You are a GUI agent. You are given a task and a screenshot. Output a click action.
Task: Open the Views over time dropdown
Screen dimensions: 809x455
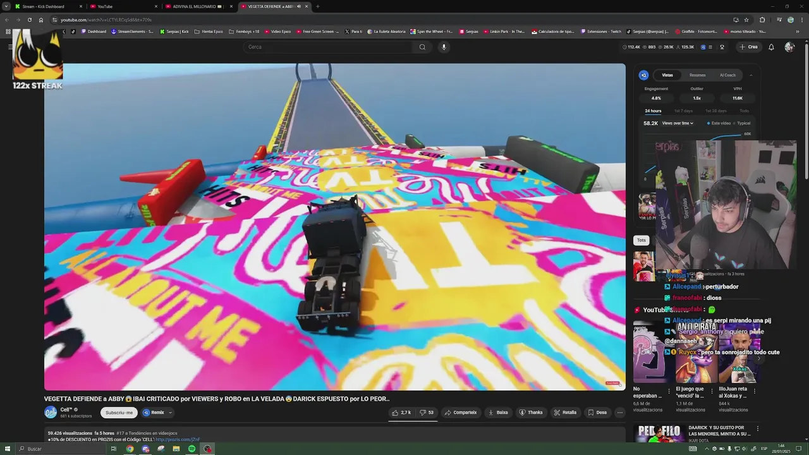point(678,123)
